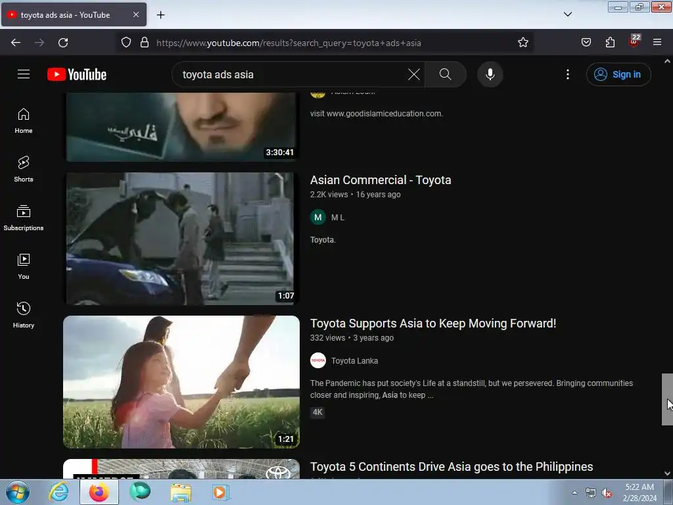Open the YouTube guide hamburger menu

[x=24, y=74]
